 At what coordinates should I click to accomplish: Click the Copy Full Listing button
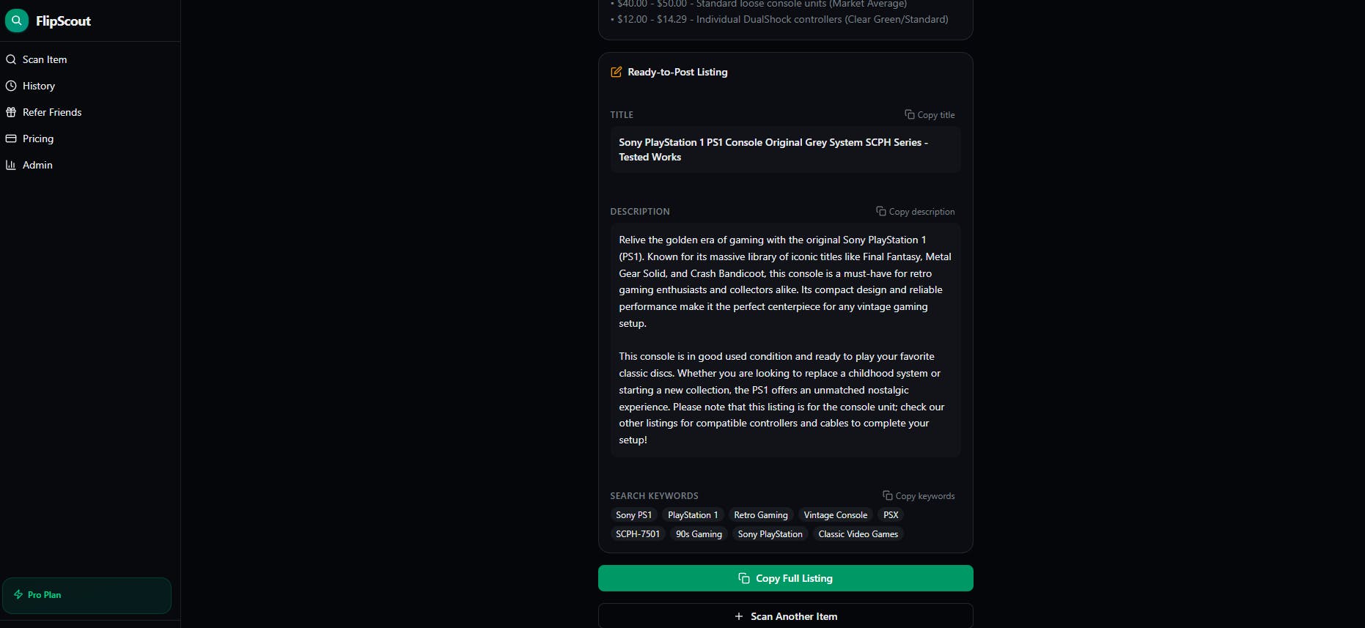[x=786, y=578]
